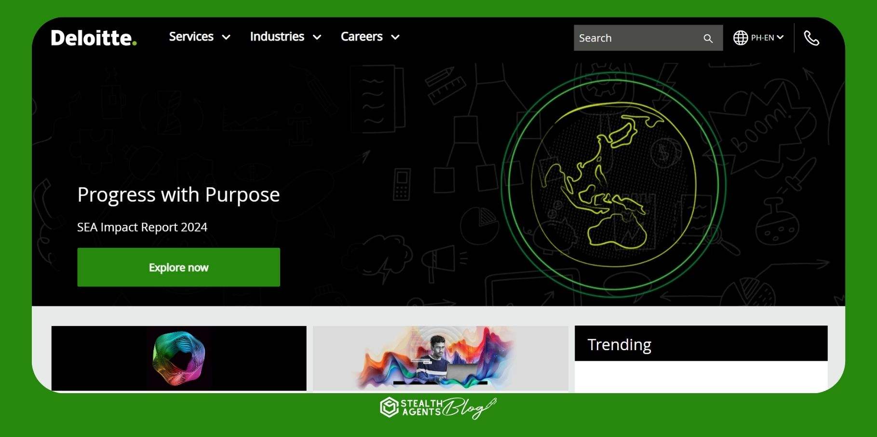Select the Industries menu label

tap(277, 37)
